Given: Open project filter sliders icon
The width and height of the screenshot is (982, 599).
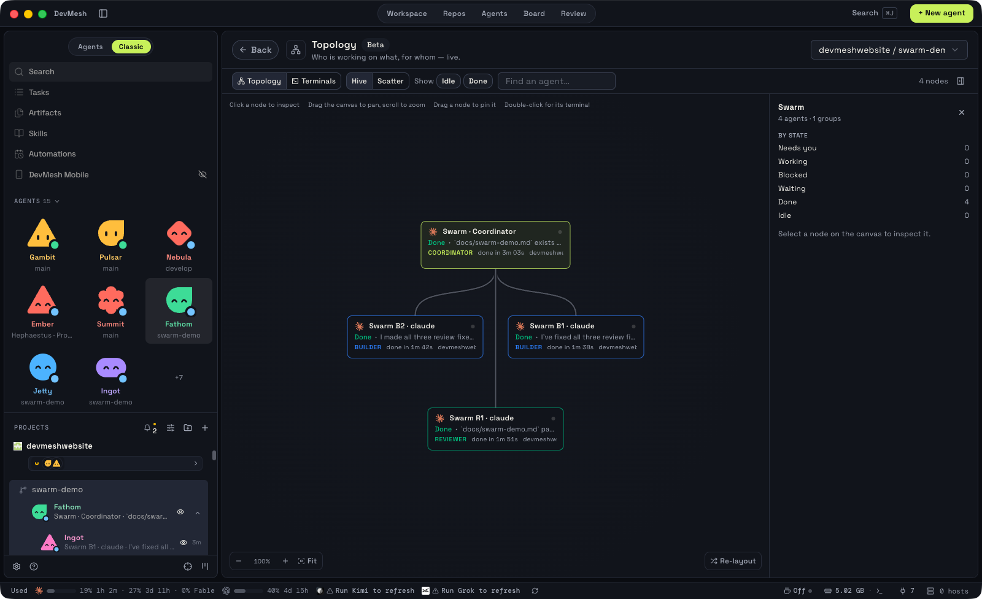Looking at the screenshot, I should click(171, 428).
